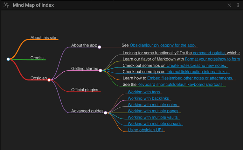
Task: Select the Getting started node label
Action: coord(85,69)
